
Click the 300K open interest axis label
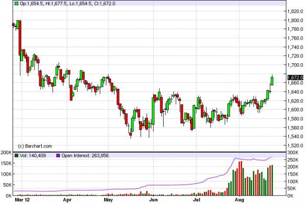293,153
